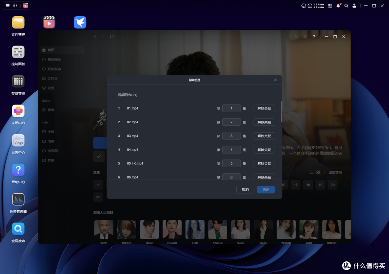Image resolution: width=389 pixels, height=274 pixels.
Task: Open settings gear in video app window
Action: 305,36
